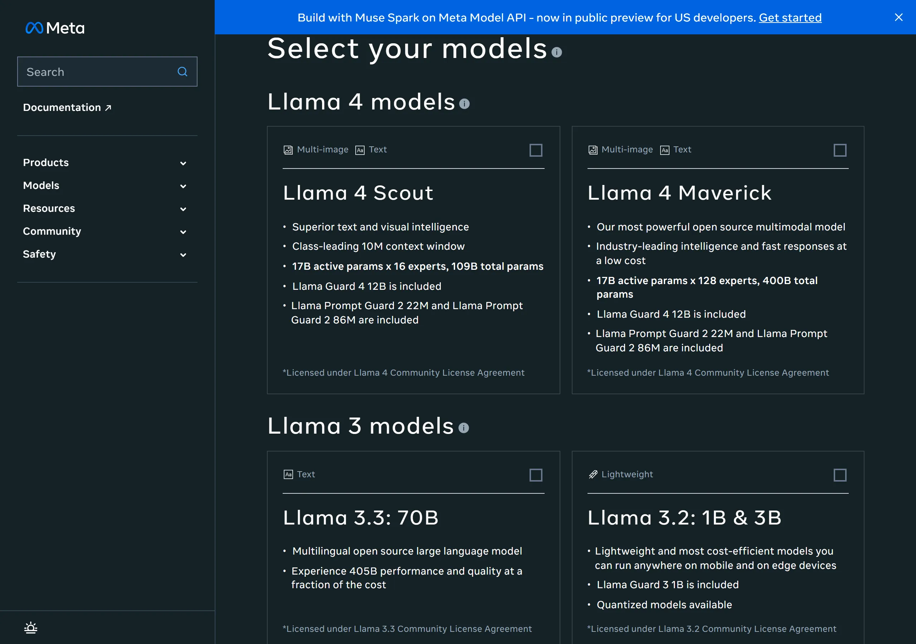Screen dimensions: 916x644
Task: Expand the Products chevron
Action: click(x=183, y=163)
